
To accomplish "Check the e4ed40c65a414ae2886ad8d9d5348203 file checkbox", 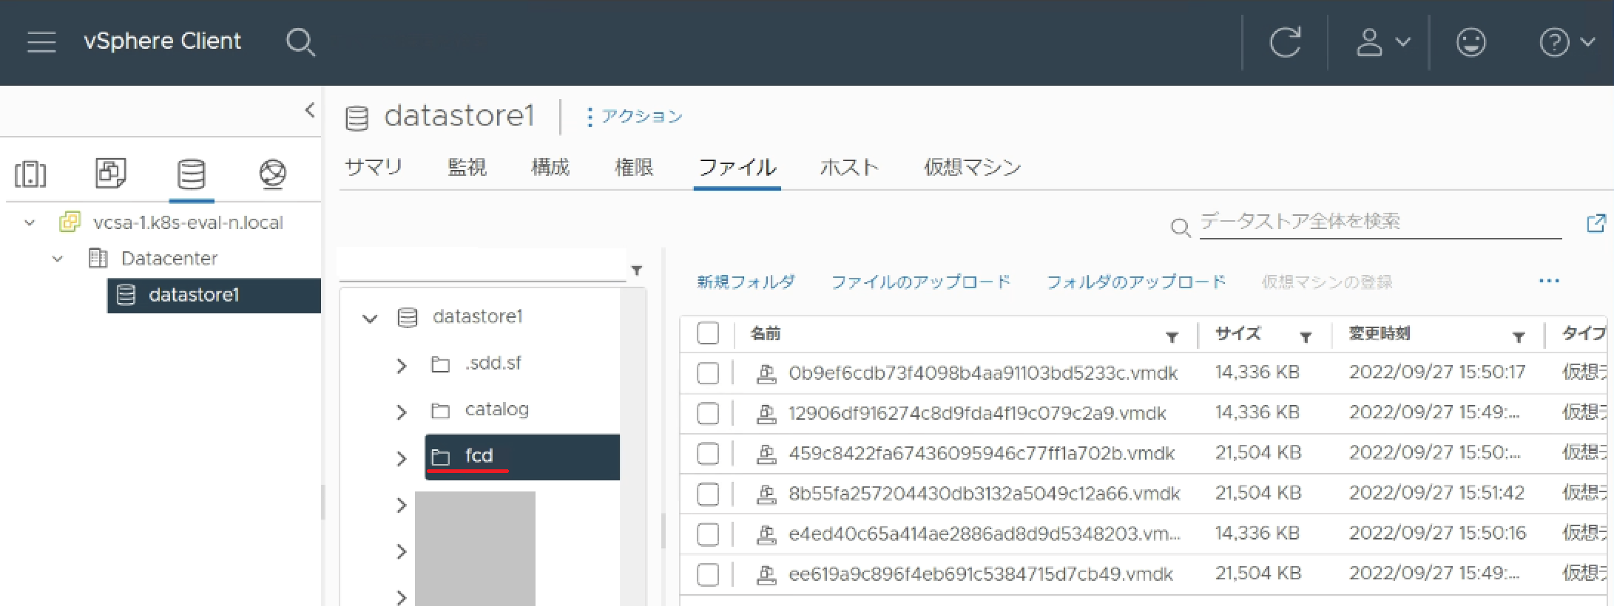I will point(708,534).
